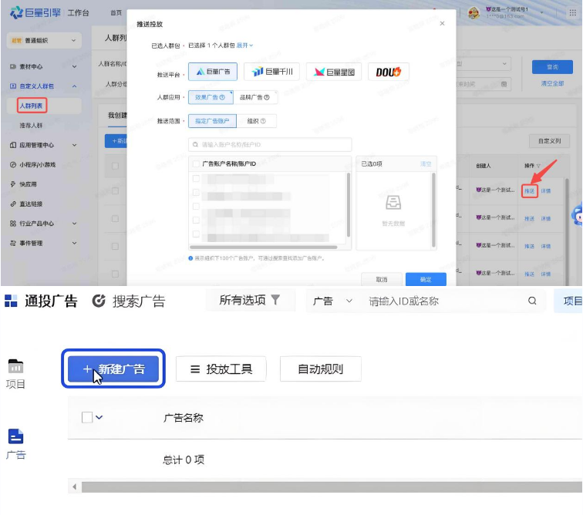Image resolution: width=583 pixels, height=515 pixels.
Task: Set 推送范围 to 组织
Action: [x=257, y=121]
